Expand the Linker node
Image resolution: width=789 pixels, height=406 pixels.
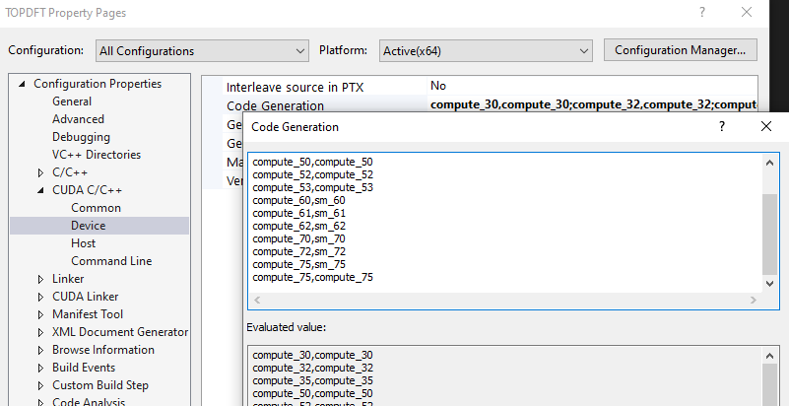click(x=40, y=279)
